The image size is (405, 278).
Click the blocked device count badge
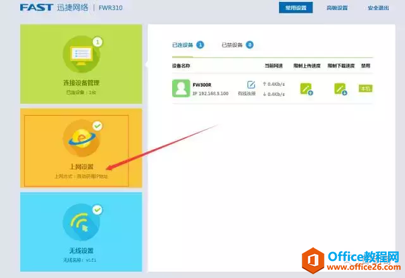click(x=249, y=45)
